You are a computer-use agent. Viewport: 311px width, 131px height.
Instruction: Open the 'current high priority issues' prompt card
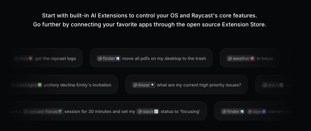[186, 84]
